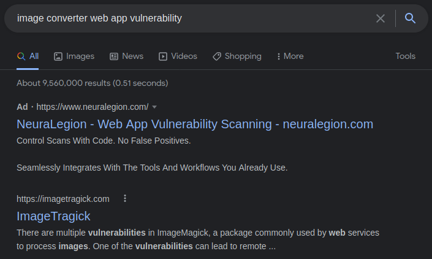The height and width of the screenshot is (259, 432).
Task: Click the Videos tab play icon
Action: [163, 56]
